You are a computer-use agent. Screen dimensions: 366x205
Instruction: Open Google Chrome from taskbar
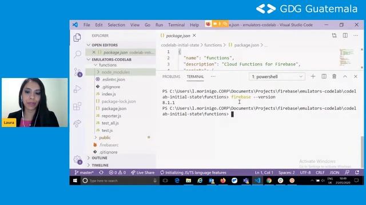pyautogui.click(x=269, y=181)
